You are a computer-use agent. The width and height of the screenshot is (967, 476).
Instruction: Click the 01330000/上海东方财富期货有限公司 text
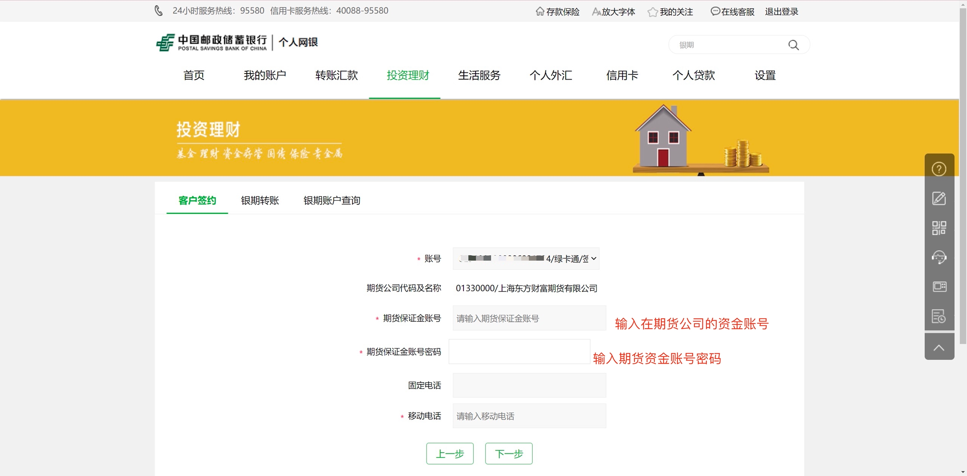[x=527, y=289]
